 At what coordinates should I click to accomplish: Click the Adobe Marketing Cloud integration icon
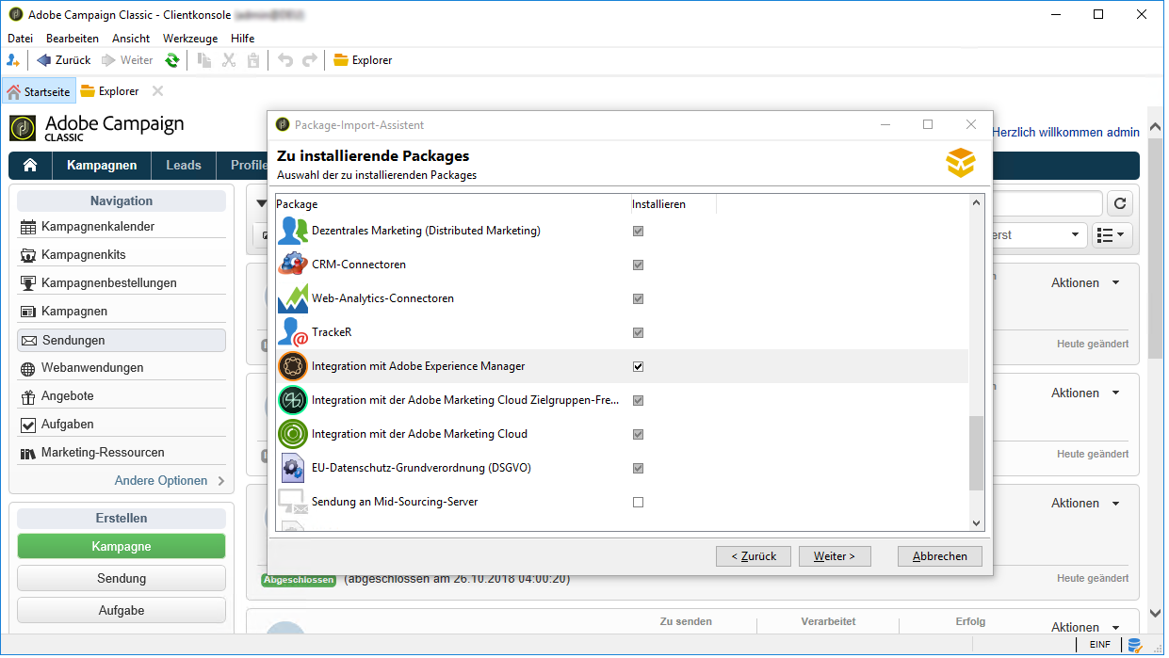(x=293, y=434)
